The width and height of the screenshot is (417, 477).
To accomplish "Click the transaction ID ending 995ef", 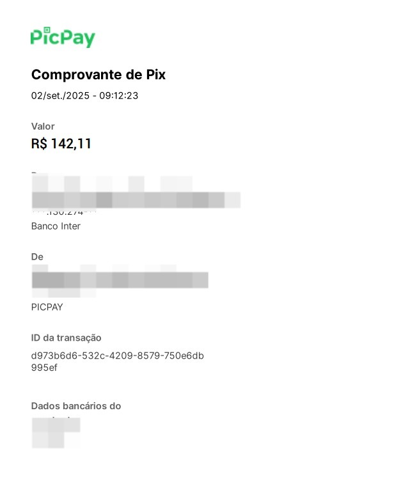I will click(x=45, y=368).
